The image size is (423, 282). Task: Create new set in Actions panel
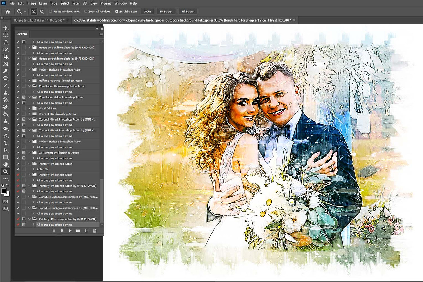[x=78, y=231]
